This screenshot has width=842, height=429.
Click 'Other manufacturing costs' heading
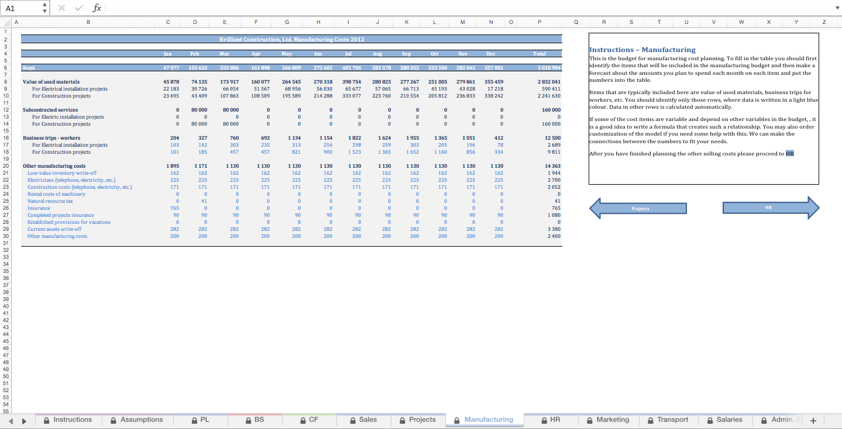[x=54, y=166]
